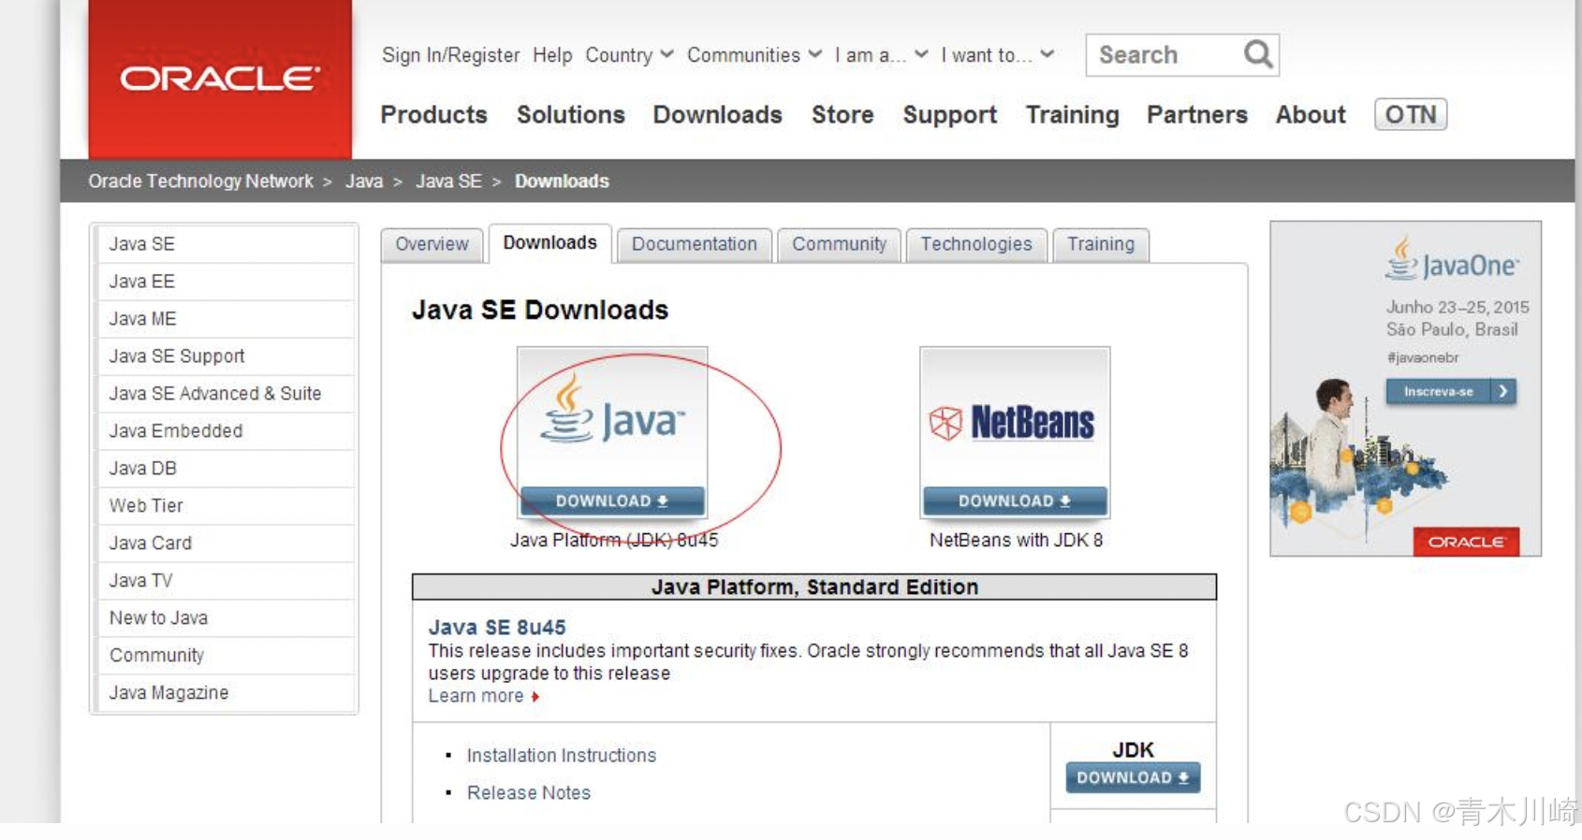Open the About menu
This screenshot has height=840, width=1582.
[1310, 114]
